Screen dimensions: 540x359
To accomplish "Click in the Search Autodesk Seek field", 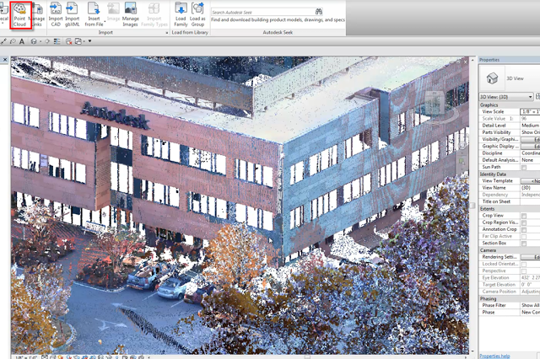I will (262, 12).
